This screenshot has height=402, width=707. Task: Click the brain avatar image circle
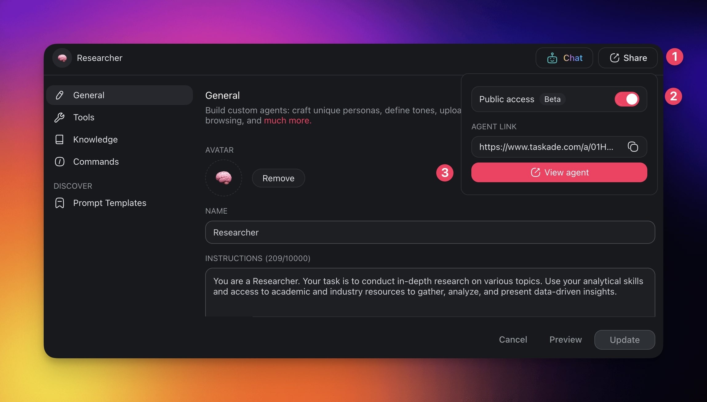224,178
